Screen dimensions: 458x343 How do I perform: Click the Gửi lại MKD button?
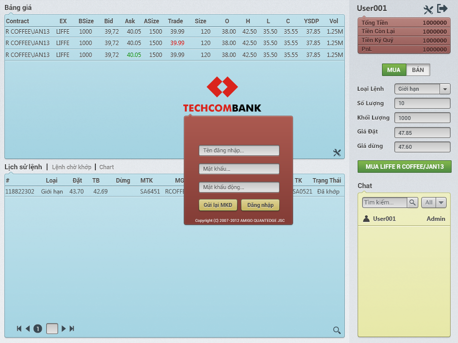tap(218, 205)
